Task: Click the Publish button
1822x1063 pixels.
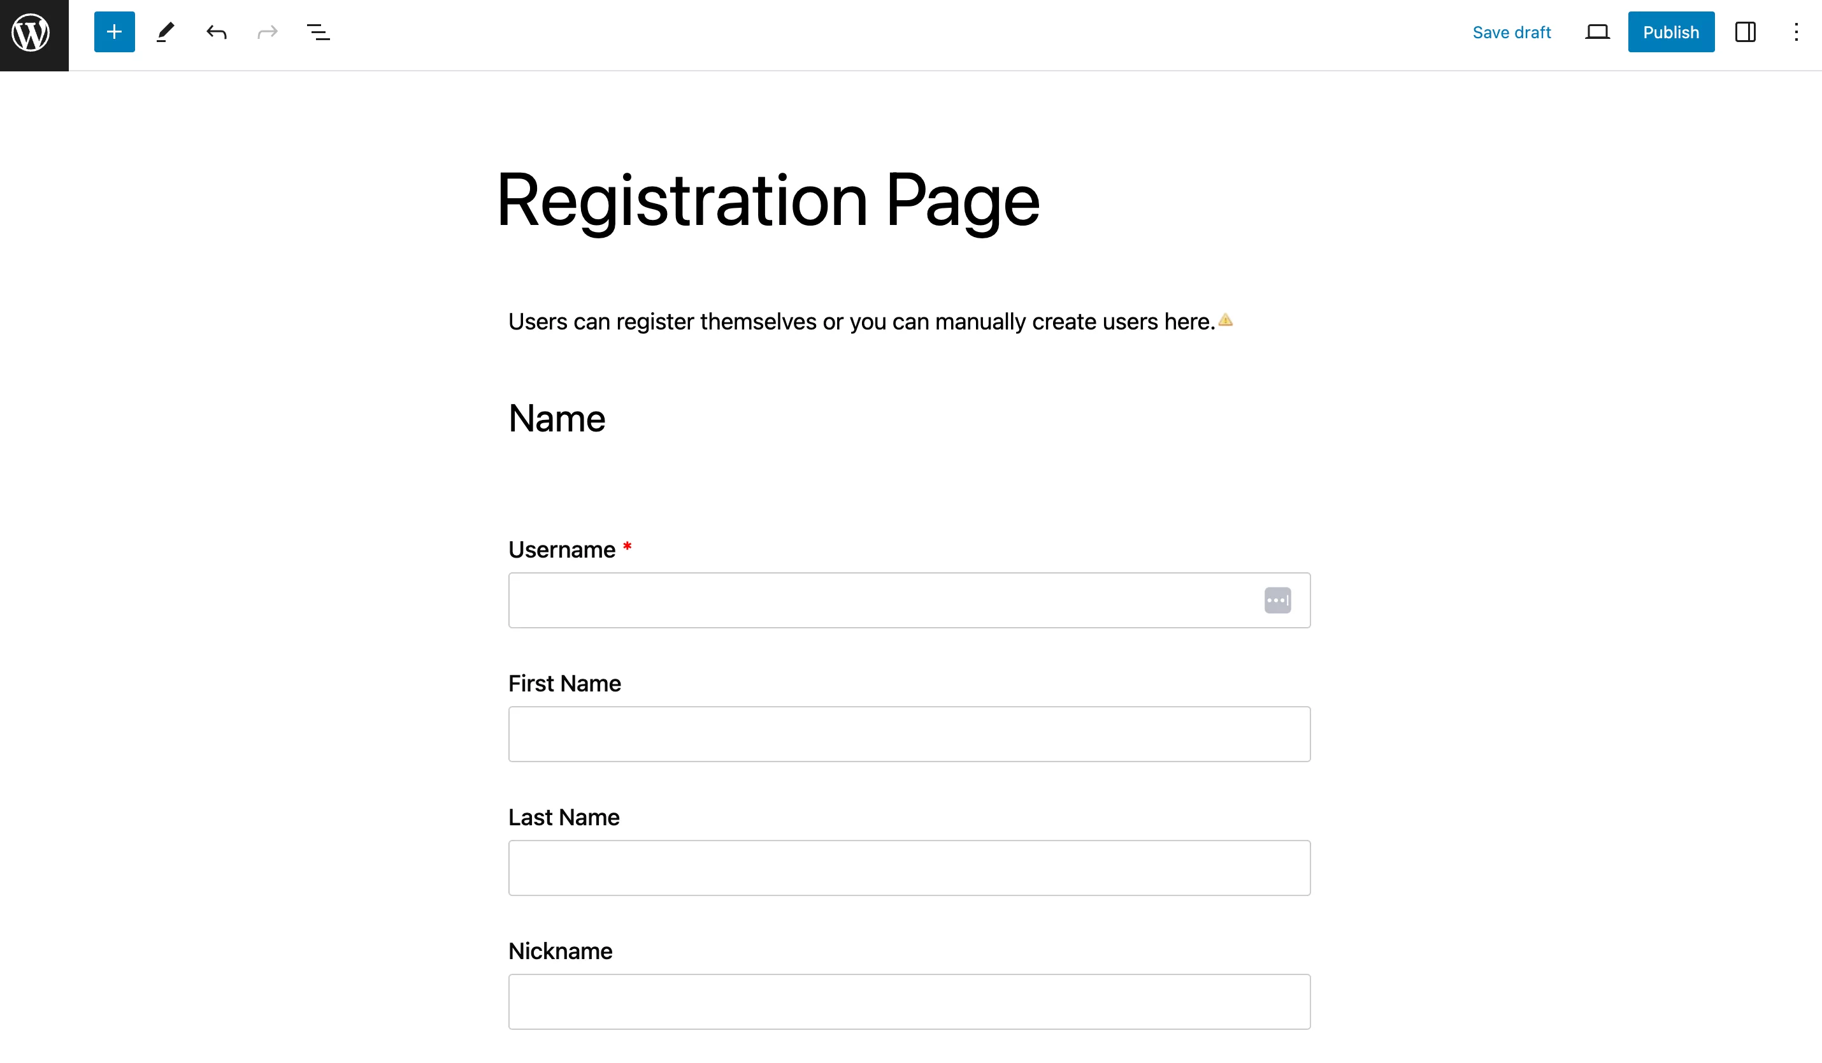Action: [x=1672, y=33]
